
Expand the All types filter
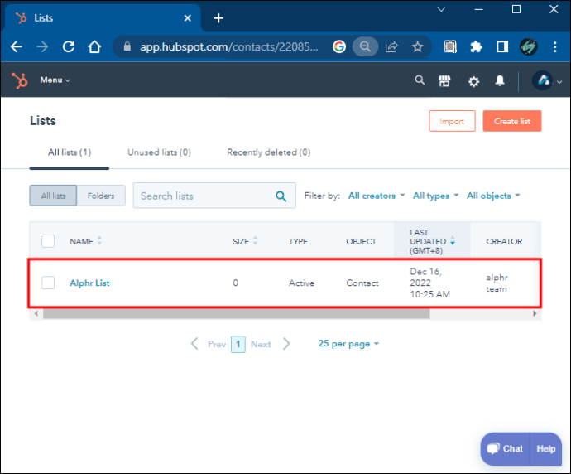point(435,196)
